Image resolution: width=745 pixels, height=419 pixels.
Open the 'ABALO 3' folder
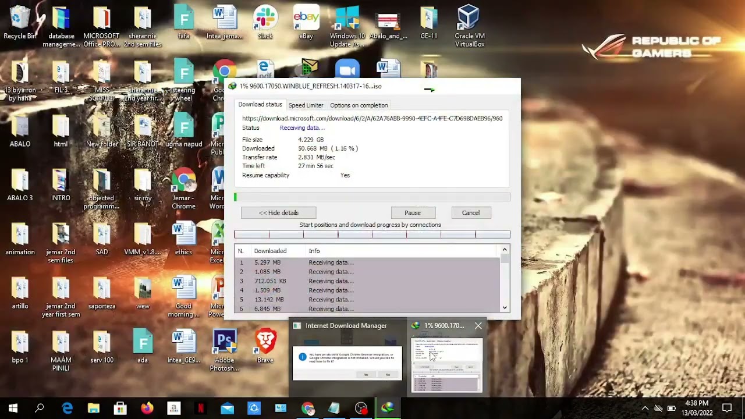20,184
